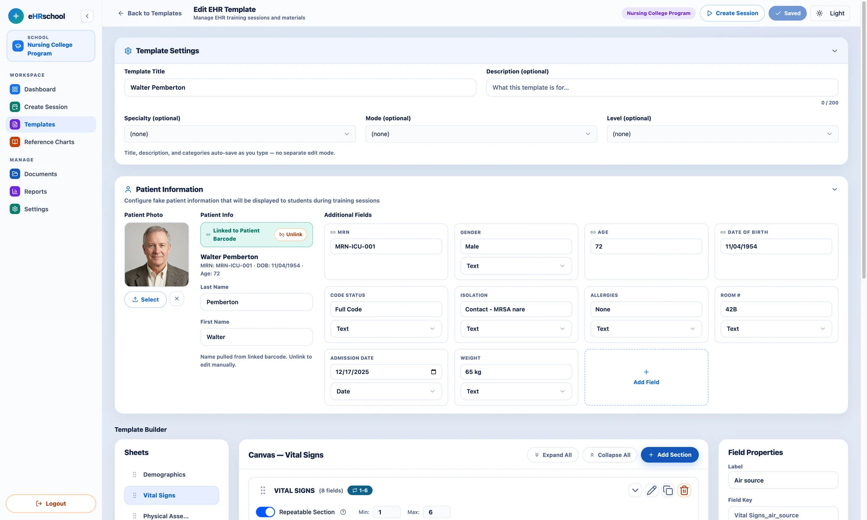Viewport: 867px width, 520px height.
Task: Click the Logout button
Action: [51, 504]
